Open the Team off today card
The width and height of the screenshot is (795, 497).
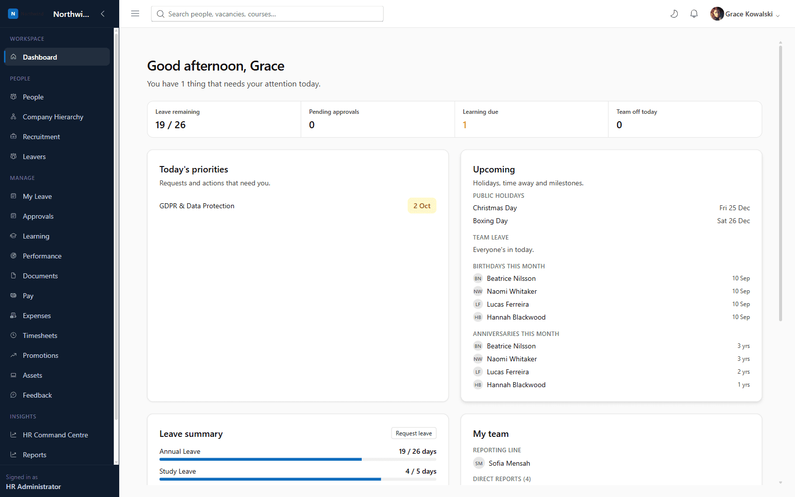685,119
